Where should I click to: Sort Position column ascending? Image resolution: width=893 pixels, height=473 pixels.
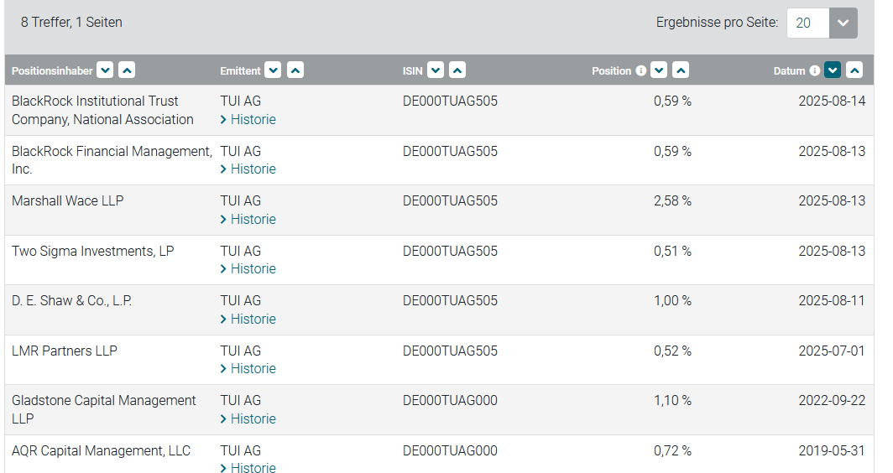coord(681,70)
